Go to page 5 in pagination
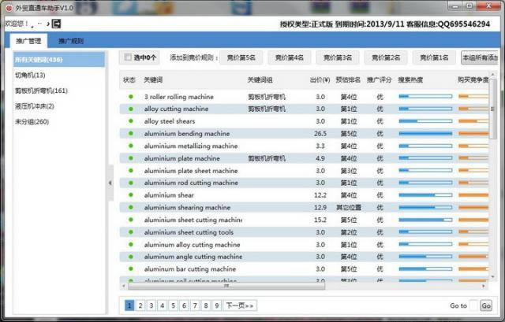This screenshot has height=322, width=505. 173,305
